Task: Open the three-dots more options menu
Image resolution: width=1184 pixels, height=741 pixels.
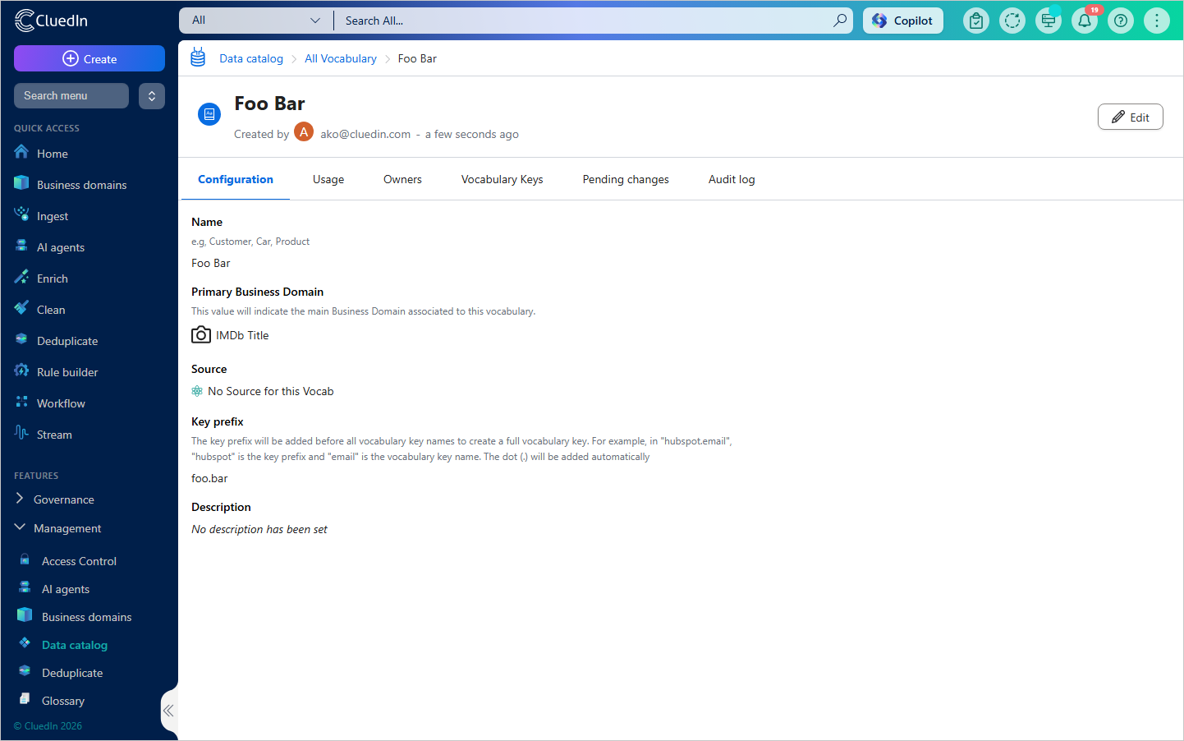Action: point(1157,21)
